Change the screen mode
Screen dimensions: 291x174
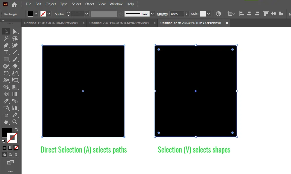[x=10, y=162]
